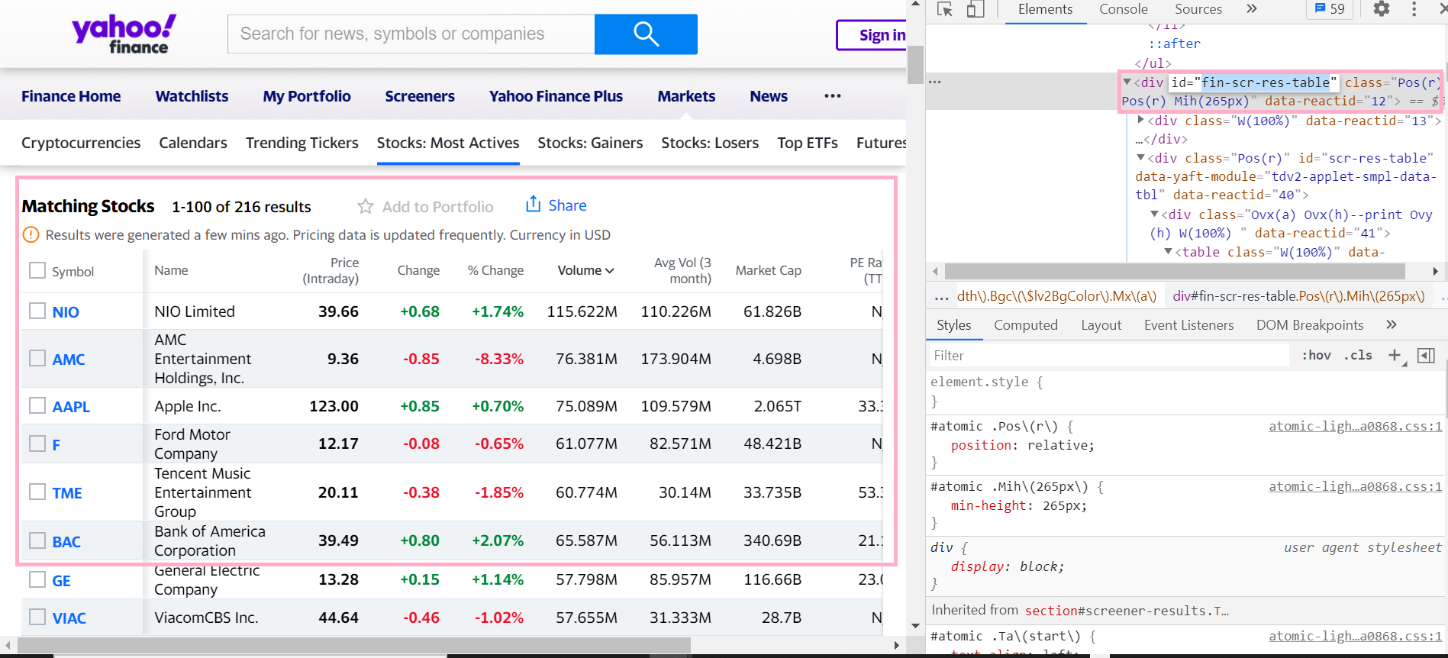The height and width of the screenshot is (658, 1448).
Task: Select the div#fin-scr-res-table breadcrumb item
Action: point(1298,296)
